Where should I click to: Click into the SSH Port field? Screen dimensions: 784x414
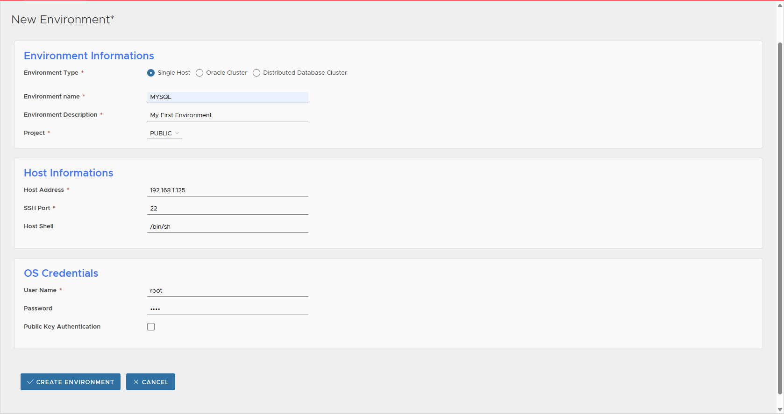pos(228,209)
